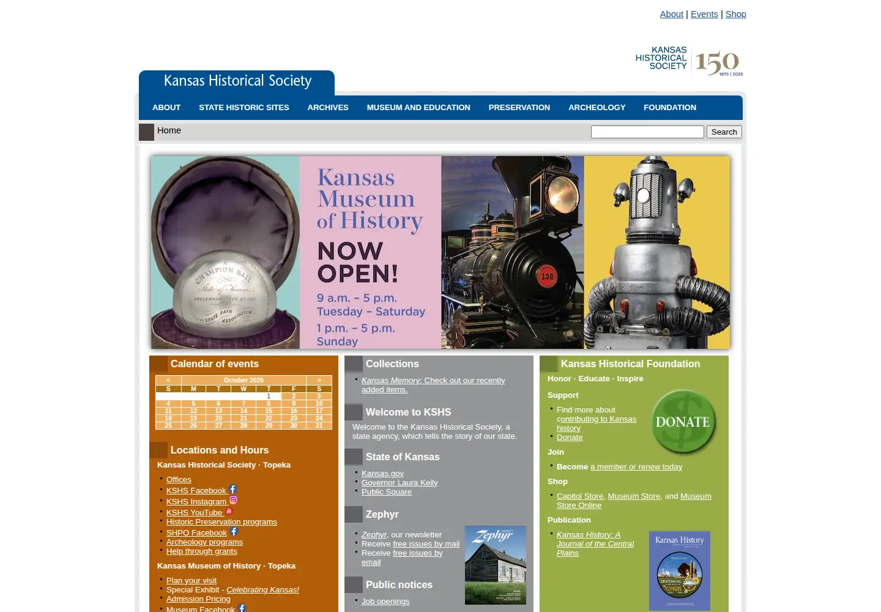Screen dimensions: 881x612
Task: Open the About link in top header
Action: (672, 14)
